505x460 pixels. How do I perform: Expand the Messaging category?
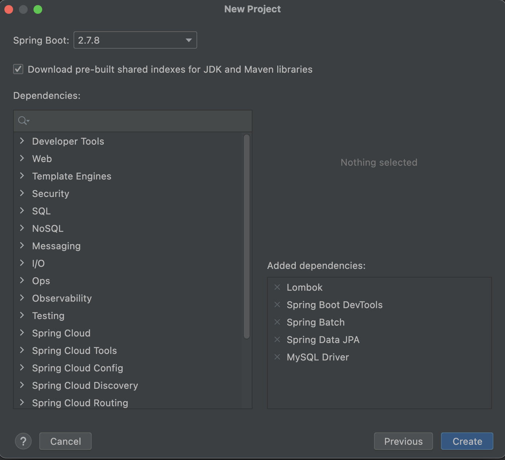pos(22,245)
